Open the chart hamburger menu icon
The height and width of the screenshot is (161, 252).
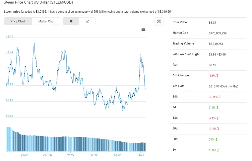143,29
